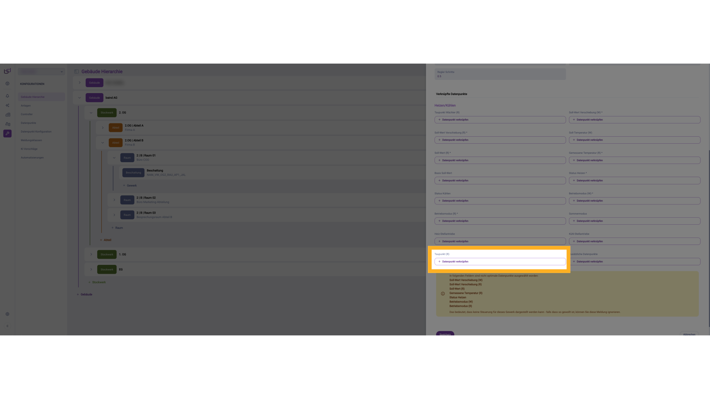Open the project selector dropdown at top
This screenshot has width=710, height=399.
[x=41, y=72]
